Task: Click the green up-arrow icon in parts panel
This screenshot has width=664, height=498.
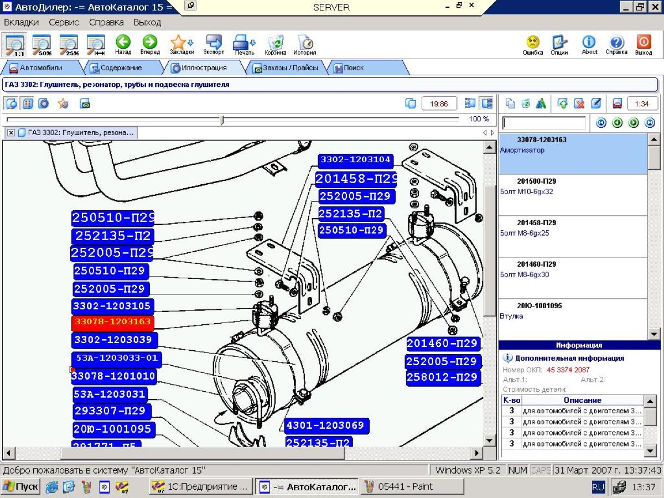Action: click(563, 103)
